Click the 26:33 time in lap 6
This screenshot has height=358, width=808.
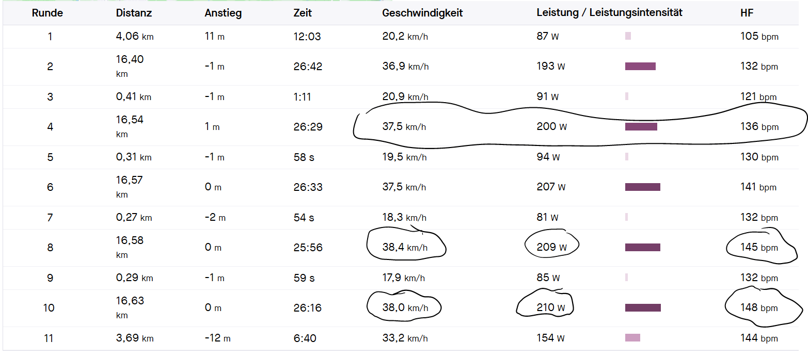[308, 187]
